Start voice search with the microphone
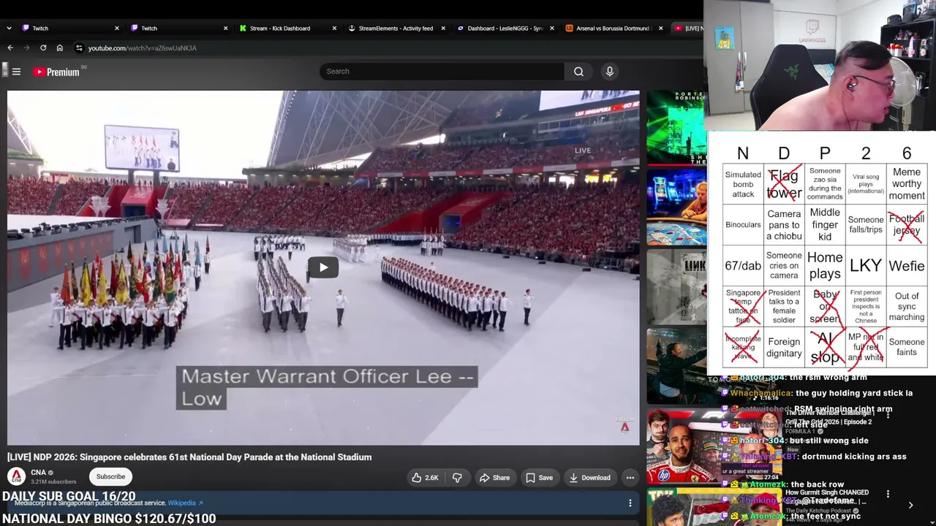This screenshot has height=526, width=936. [x=610, y=72]
